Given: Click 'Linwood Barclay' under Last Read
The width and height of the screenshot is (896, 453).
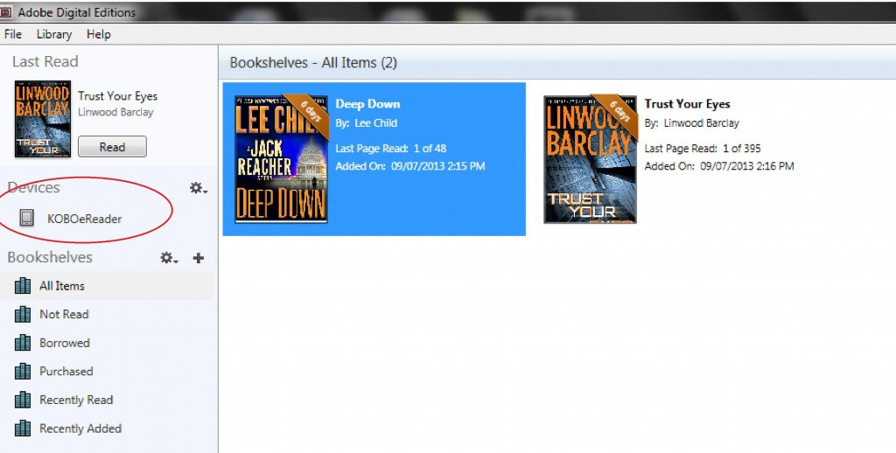Looking at the screenshot, I should click(115, 112).
